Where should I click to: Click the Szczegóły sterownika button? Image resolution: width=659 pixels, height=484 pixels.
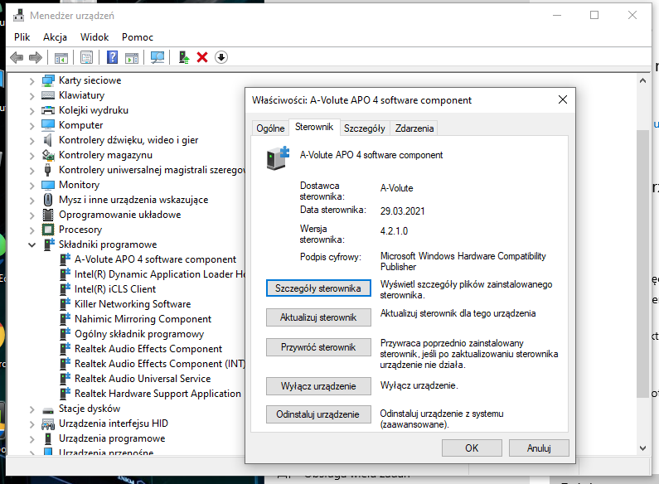[318, 288]
